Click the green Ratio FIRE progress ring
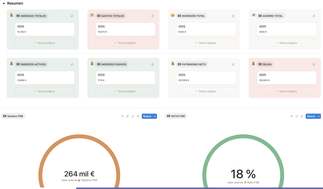This screenshot has height=189, width=323. [x=243, y=137]
